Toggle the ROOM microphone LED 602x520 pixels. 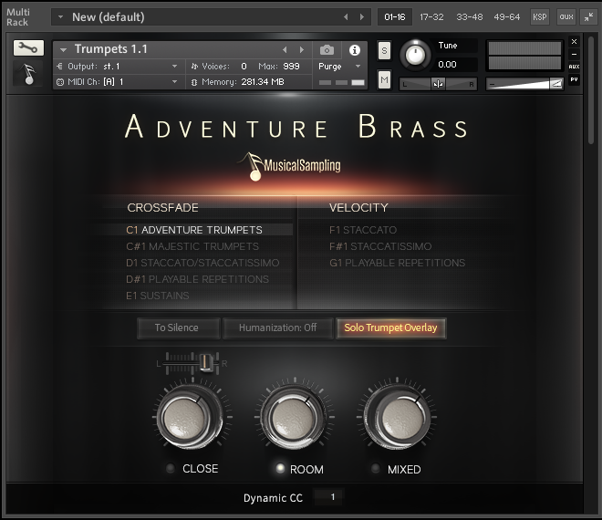point(280,468)
